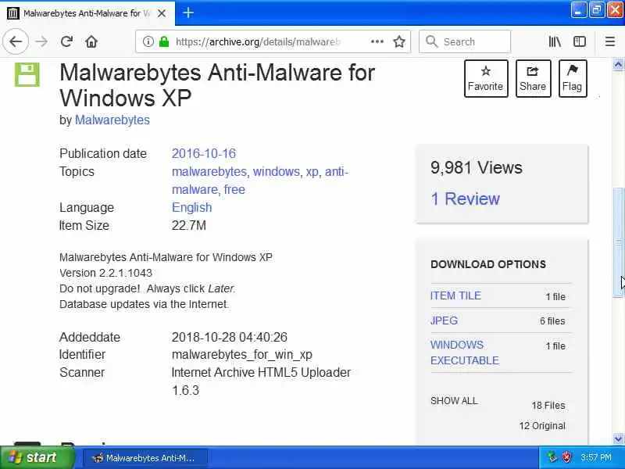Download the ITEM TILE option
This screenshot has height=469, width=625.
[x=455, y=296]
